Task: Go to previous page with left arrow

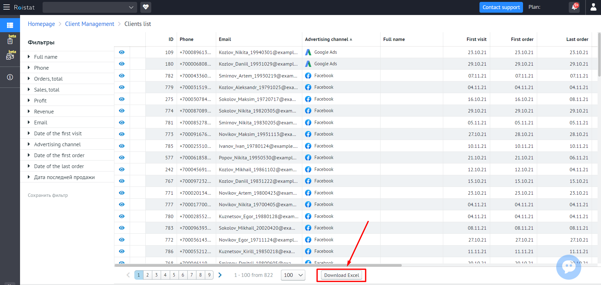Action: (128, 275)
